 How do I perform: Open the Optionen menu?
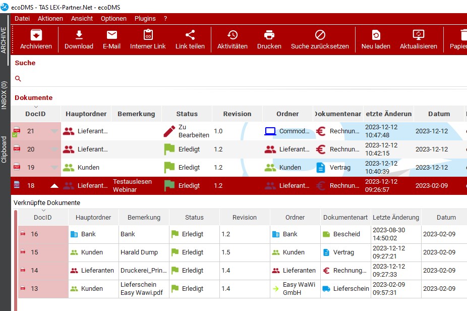pos(113,19)
